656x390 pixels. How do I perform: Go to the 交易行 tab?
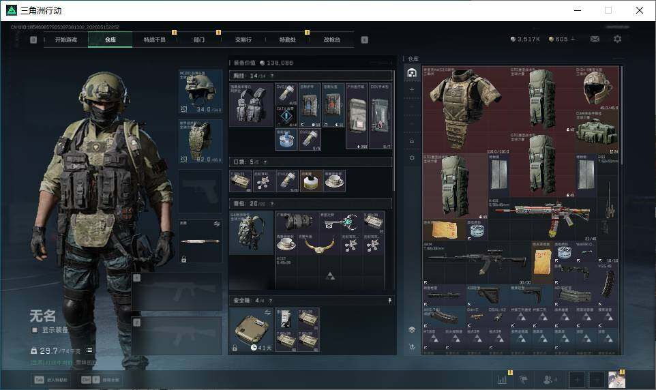243,40
